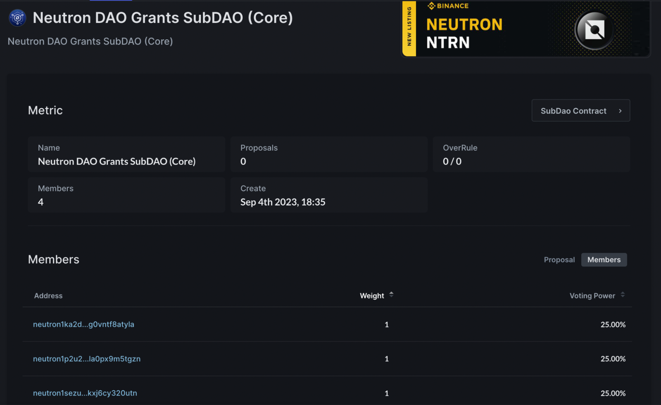661x405 pixels.
Task: Click the Voting Power header text
Action: (592, 295)
